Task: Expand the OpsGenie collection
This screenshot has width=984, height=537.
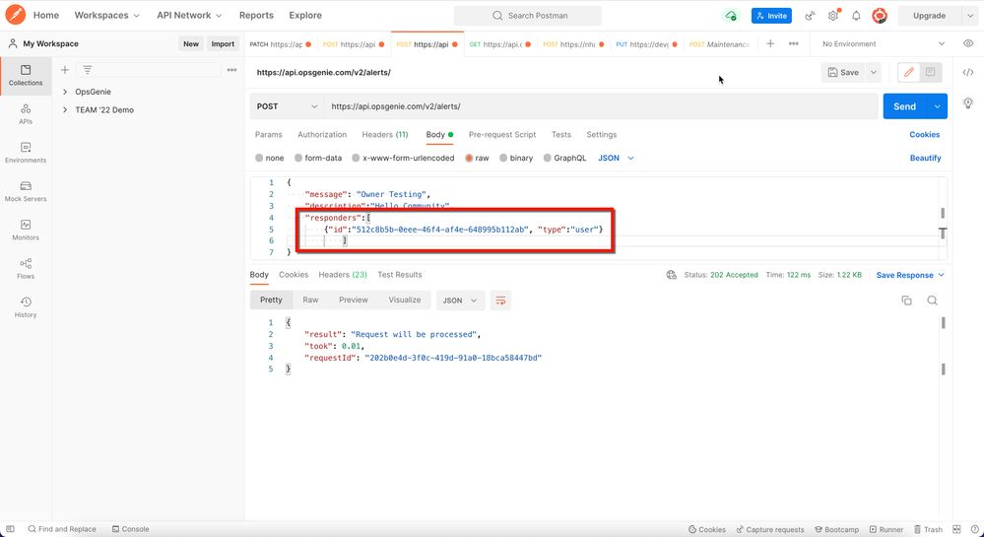Action: pos(65,92)
